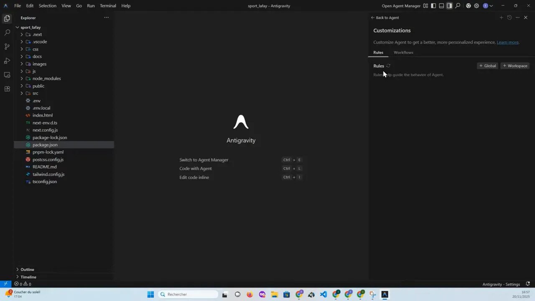
Task: Select package.json in the Explorer
Action: pos(45,145)
